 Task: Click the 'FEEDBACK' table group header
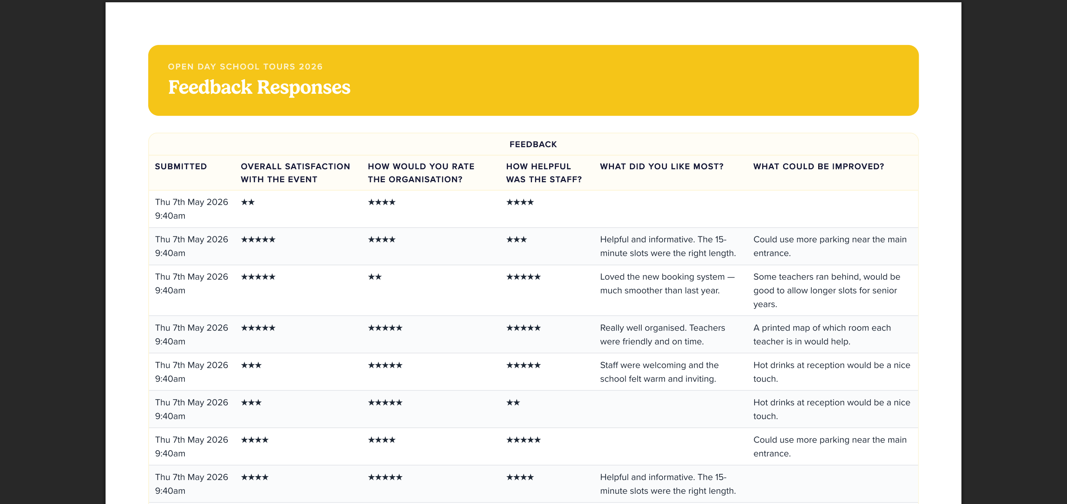(x=533, y=144)
